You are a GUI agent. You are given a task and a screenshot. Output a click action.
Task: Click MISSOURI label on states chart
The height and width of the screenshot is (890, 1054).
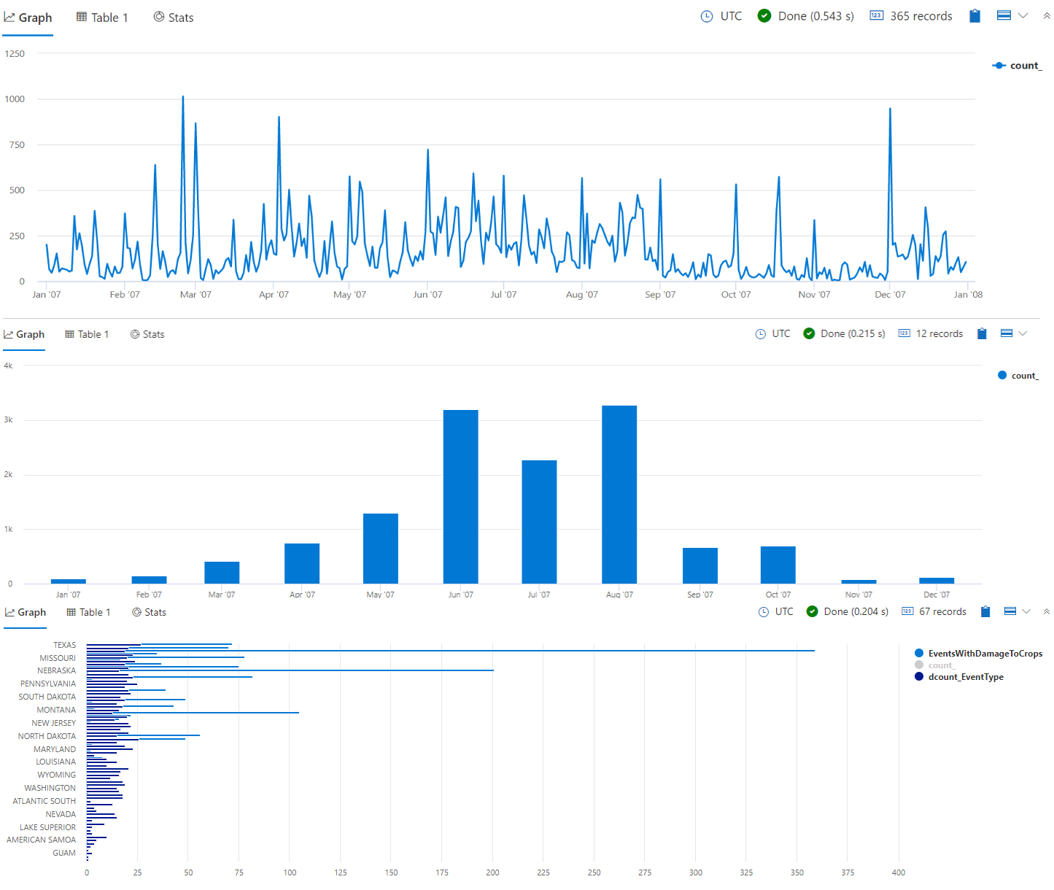pyautogui.click(x=58, y=658)
